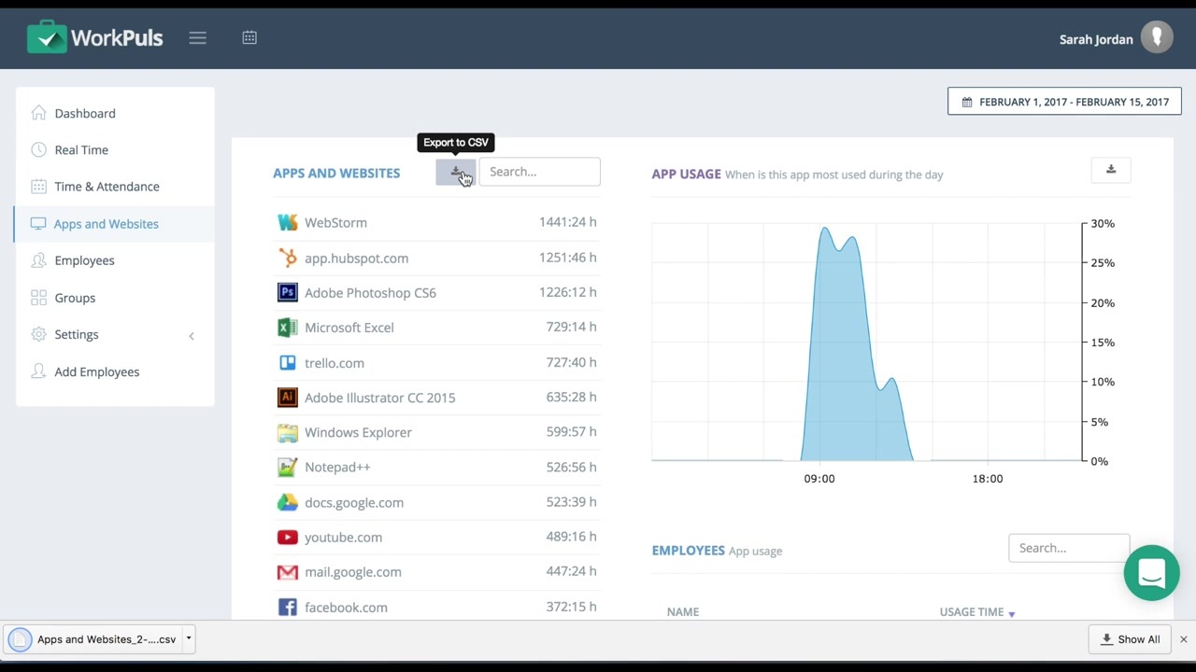Click Show All downloads button
The image size is (1196, 672).
1130,639
